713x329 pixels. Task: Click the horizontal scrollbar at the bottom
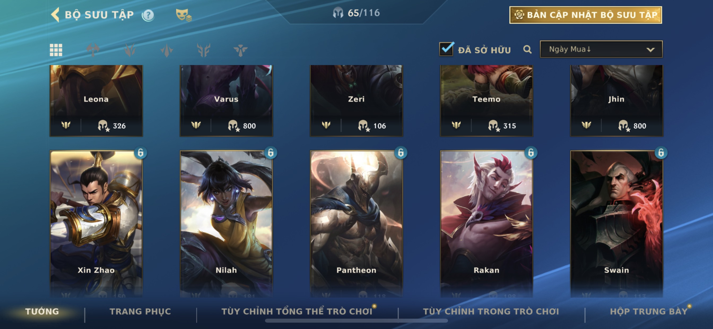[x=356, y=321]
